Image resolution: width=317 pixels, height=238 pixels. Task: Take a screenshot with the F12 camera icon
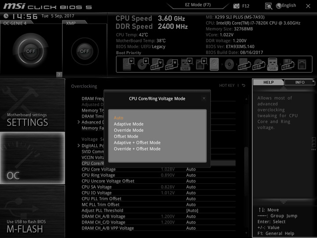click(x=236, y=6)
